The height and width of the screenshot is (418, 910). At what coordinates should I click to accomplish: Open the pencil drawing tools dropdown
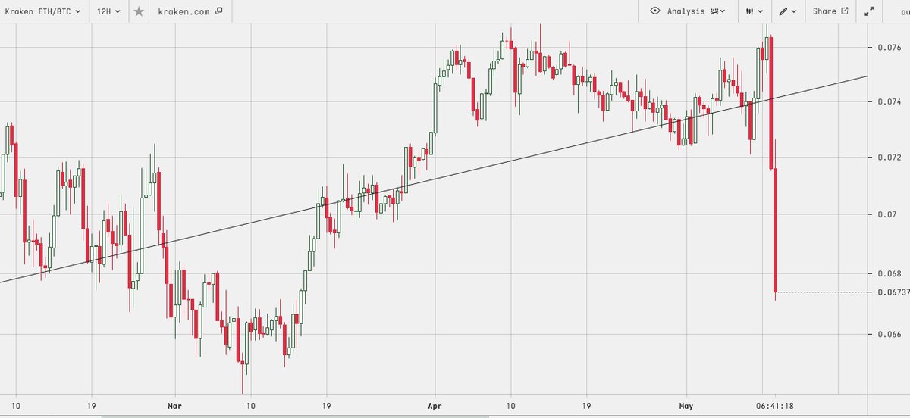[787, 11]
